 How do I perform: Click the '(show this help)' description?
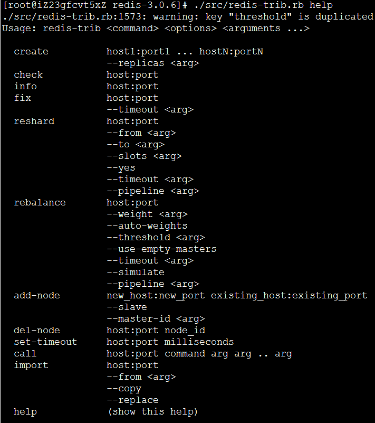point(153,412)
